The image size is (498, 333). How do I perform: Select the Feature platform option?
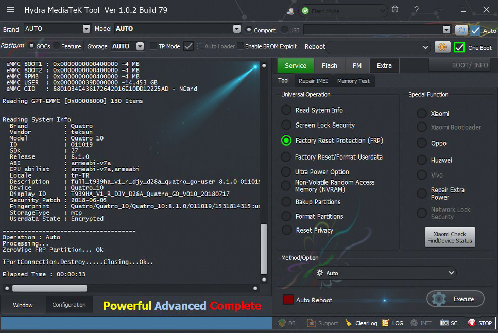coord(56,46)
